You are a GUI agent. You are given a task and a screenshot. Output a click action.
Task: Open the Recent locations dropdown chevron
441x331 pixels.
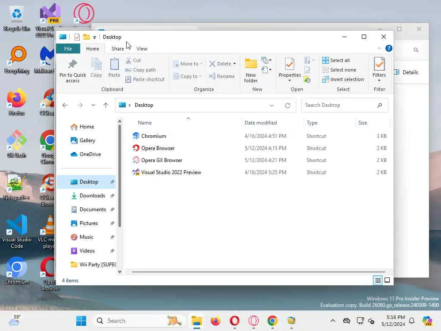pyautogui.click(x=93, y=105)
